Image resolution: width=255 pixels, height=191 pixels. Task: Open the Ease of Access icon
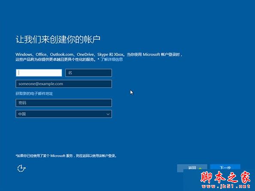pyautogui.click(x=21, y=168)
